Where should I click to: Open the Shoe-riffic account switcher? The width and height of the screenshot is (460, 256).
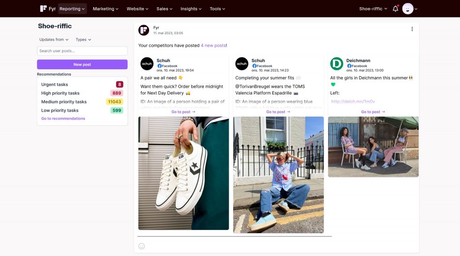point(373,9)
